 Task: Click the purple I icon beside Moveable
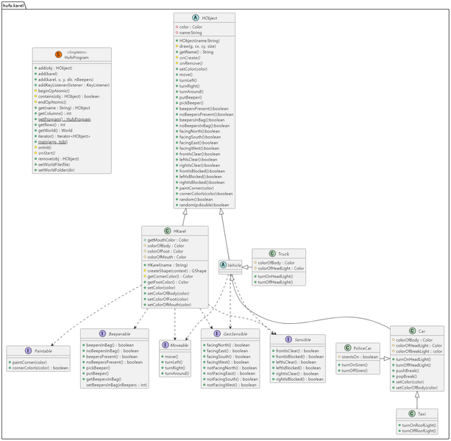pyautogui.click(x=166, y=345)
